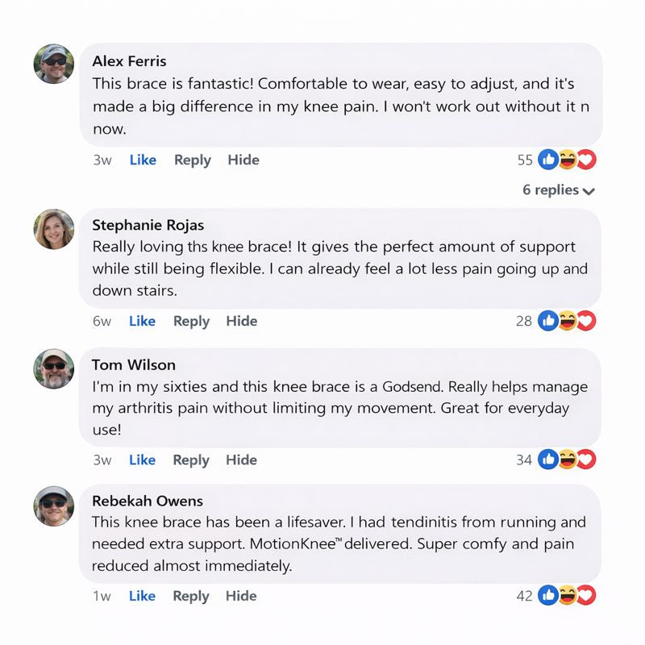Click the thumbs-up reaction icon on Alex Ferris's comment

548,160
